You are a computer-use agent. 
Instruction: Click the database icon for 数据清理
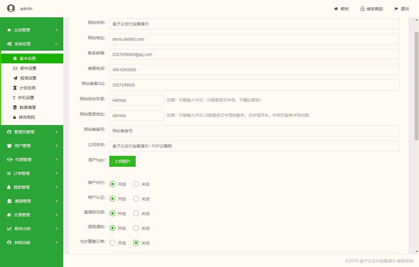[15, 107]
